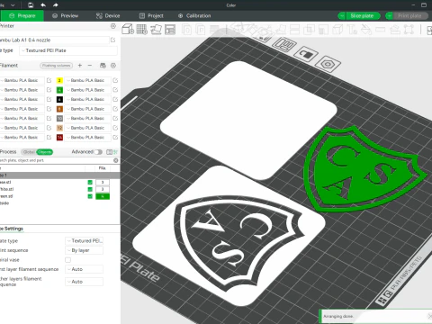Select the plate 1 row in object list
Screen dimensions: 432x324
60,175
